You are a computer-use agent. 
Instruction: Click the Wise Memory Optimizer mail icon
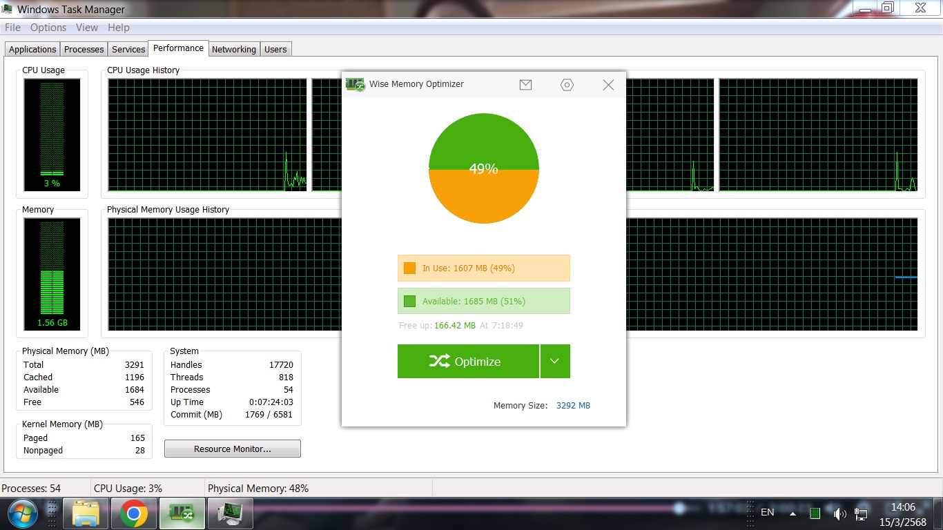(525, 84)
